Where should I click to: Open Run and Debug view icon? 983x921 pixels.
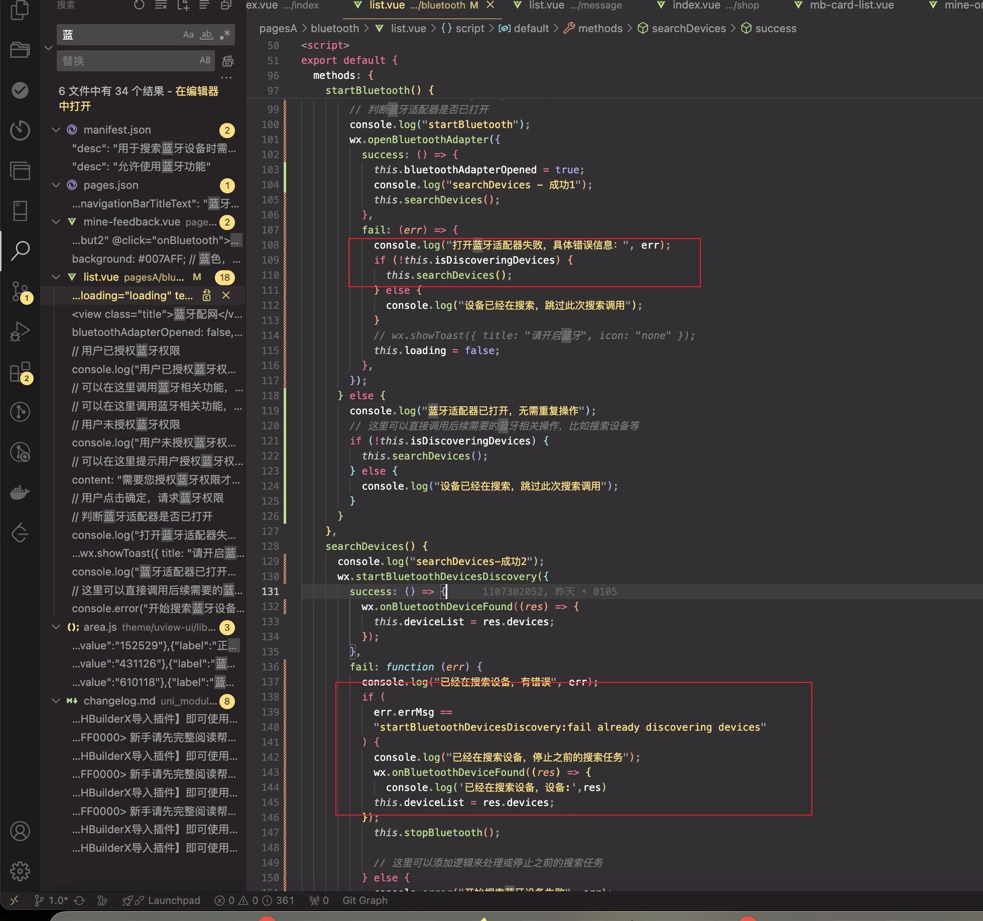point(20,331)
